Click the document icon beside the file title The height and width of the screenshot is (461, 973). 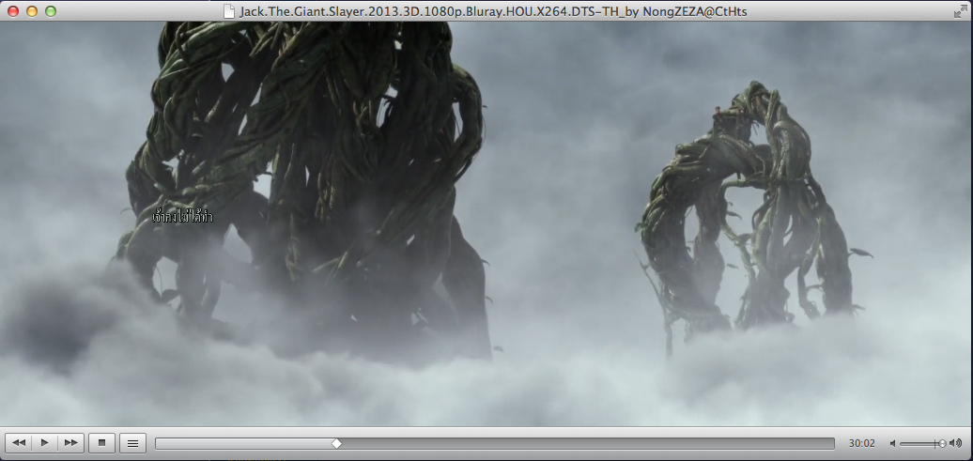tap(229, 11)
